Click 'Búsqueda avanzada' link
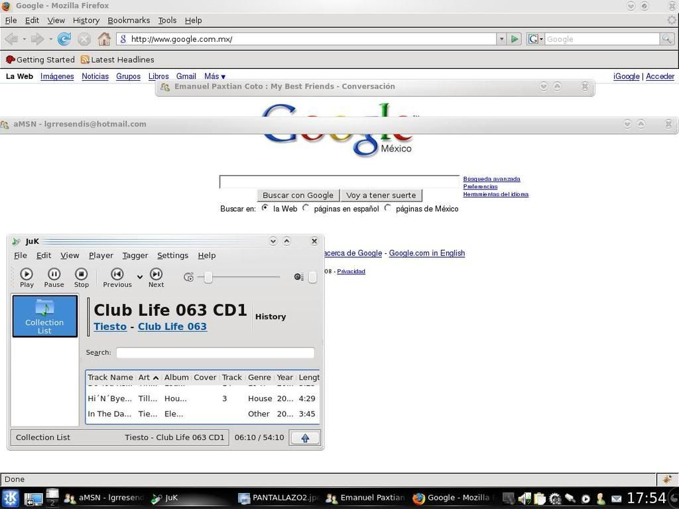The image size is (679, 509). tap(491, 179)
